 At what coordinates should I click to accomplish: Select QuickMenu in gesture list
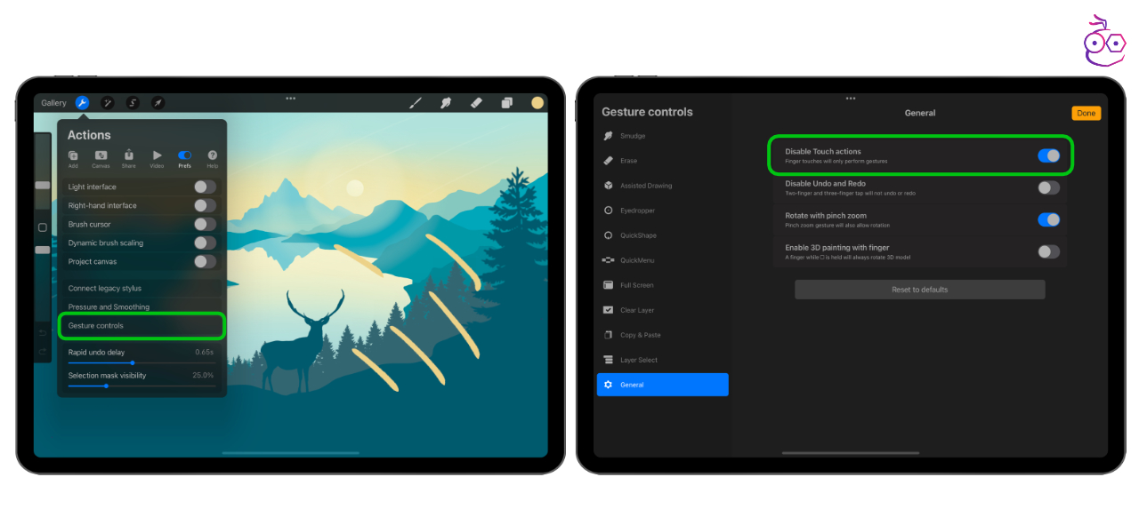636,260
